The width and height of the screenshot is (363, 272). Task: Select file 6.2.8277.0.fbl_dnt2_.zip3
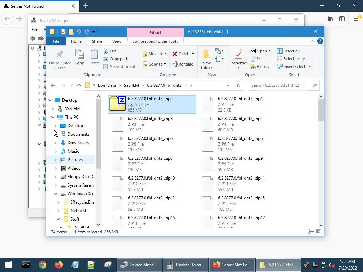(x=152, y=124)
